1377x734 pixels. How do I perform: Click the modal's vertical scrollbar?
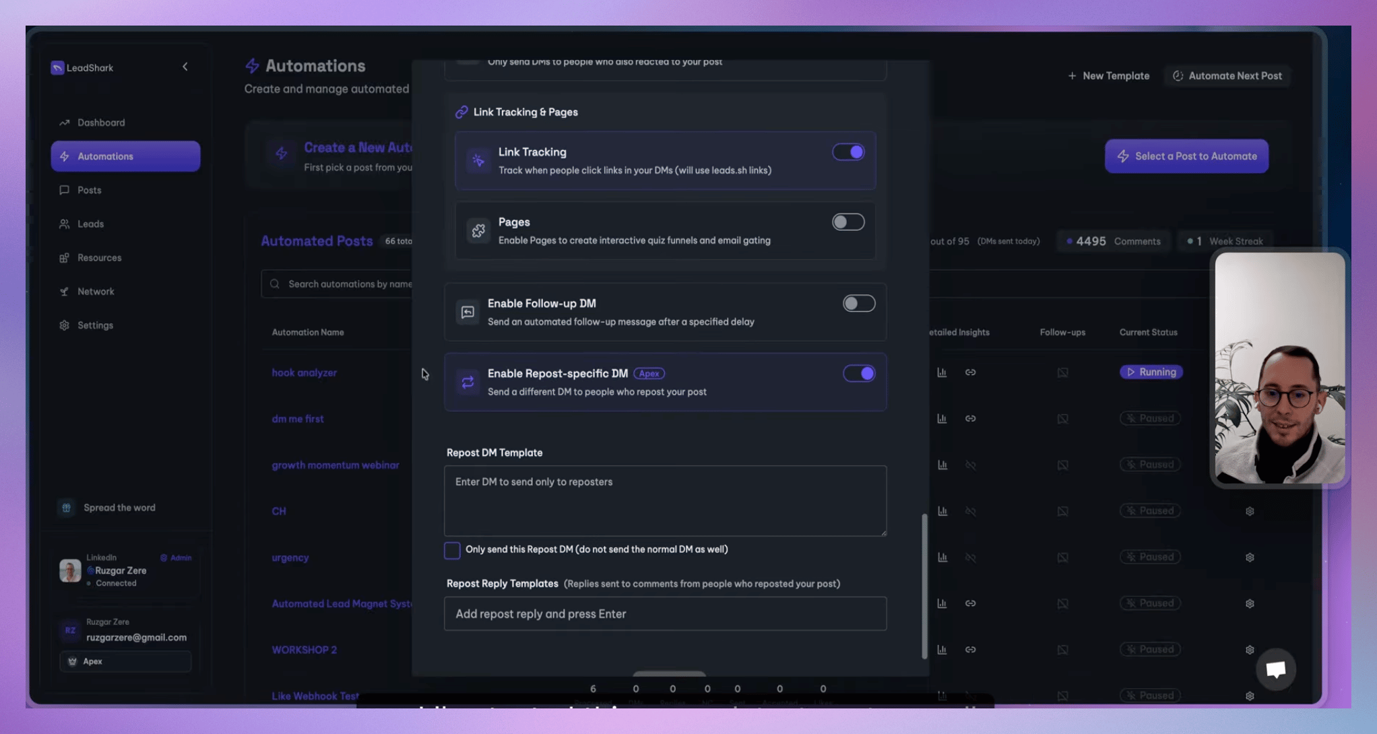click(924, 586)
